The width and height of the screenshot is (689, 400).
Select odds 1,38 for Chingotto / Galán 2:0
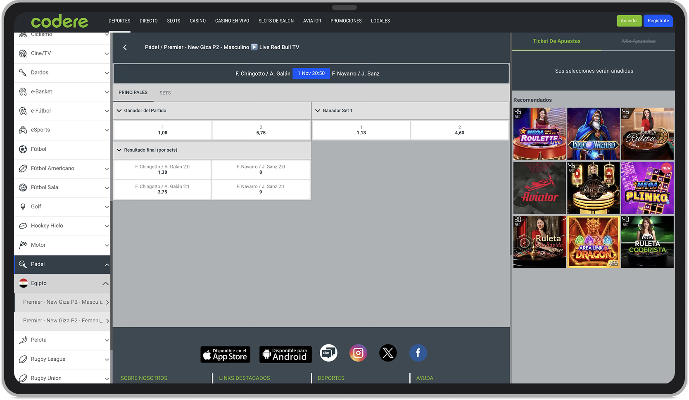coord(162,170)
